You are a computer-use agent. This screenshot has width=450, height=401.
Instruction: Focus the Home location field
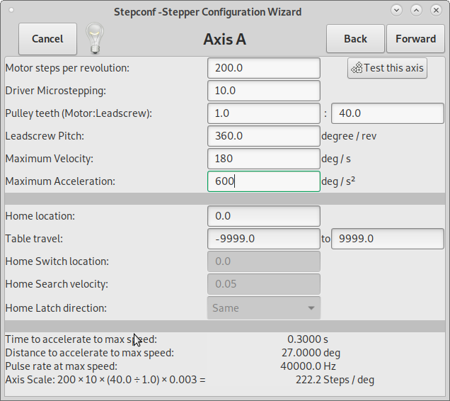pos(264,216)
